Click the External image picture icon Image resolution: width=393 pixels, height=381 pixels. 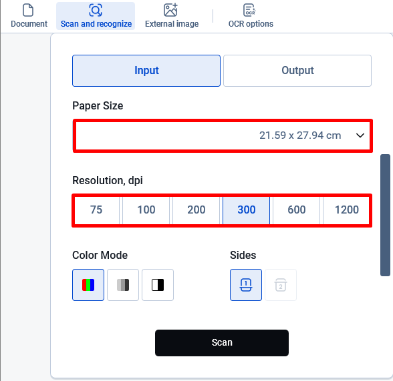coord(170,10)
